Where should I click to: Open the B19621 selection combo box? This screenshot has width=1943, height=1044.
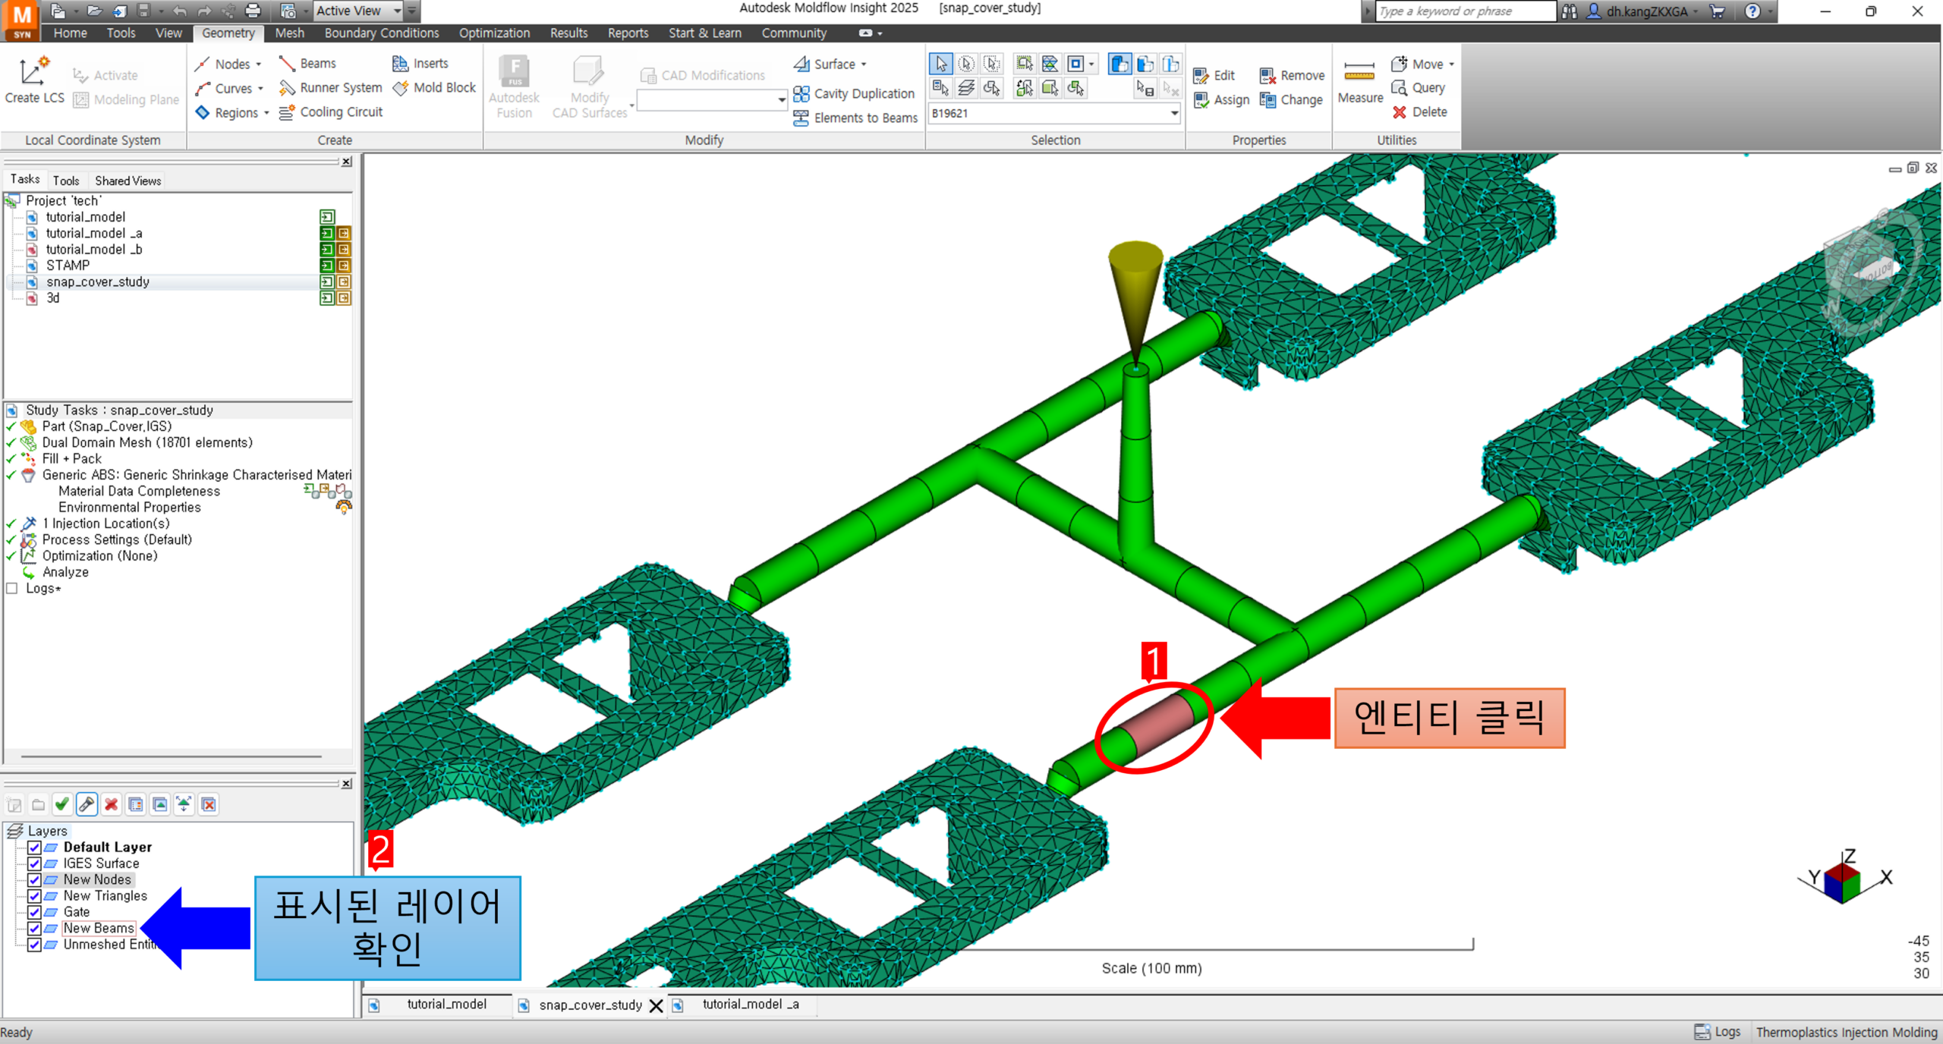[1173, 114]
